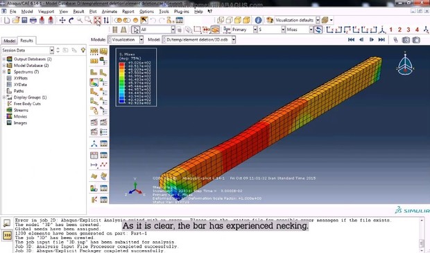Toggle the command line interface button
This screenshot has width=430, height=253.
tap(7, 235)
